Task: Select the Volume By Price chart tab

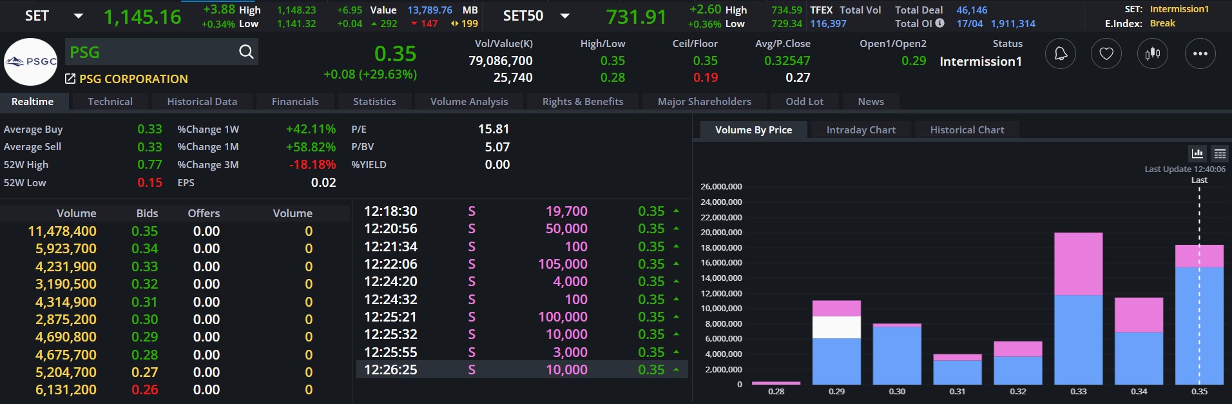Action: 754,130
